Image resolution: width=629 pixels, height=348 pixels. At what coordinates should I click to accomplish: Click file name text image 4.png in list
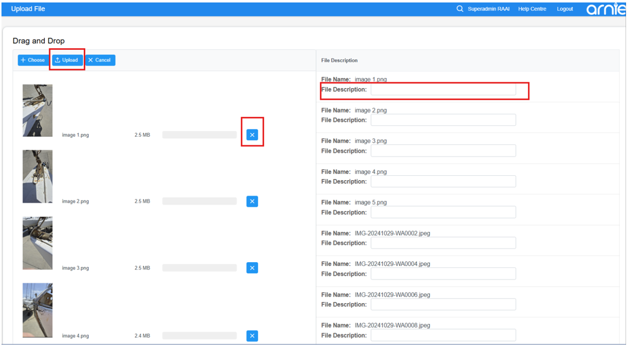tap(75, 336)
